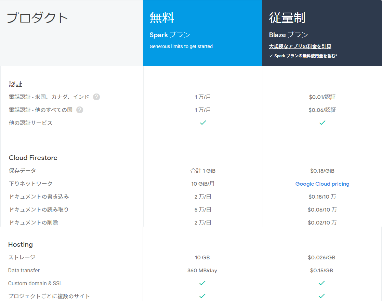This screenshot has height=301, width=382.
Task: Click the $0.06/10 万 price
Action: click(x=322, y=210)
